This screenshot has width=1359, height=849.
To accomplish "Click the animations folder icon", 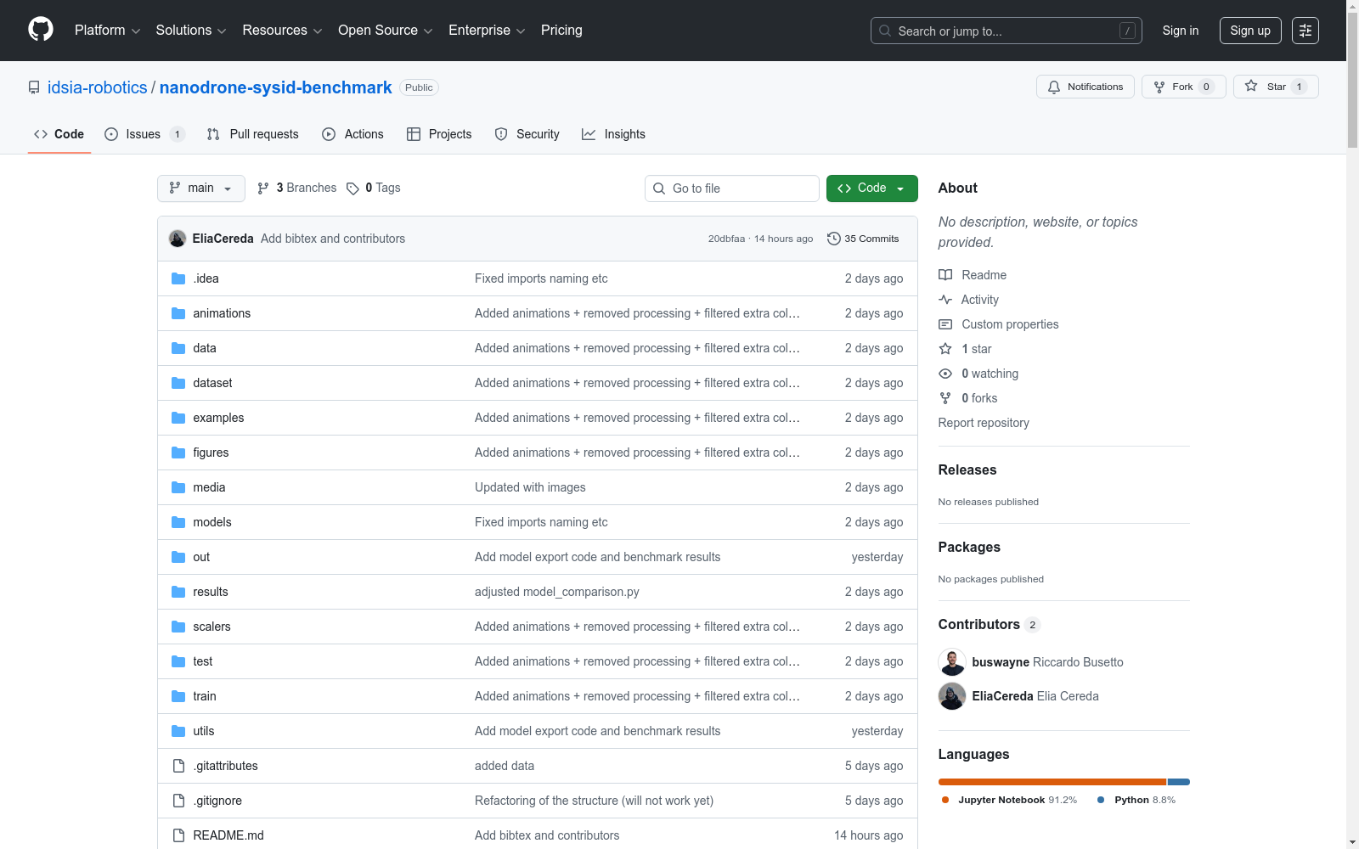I will pos(178,313).
